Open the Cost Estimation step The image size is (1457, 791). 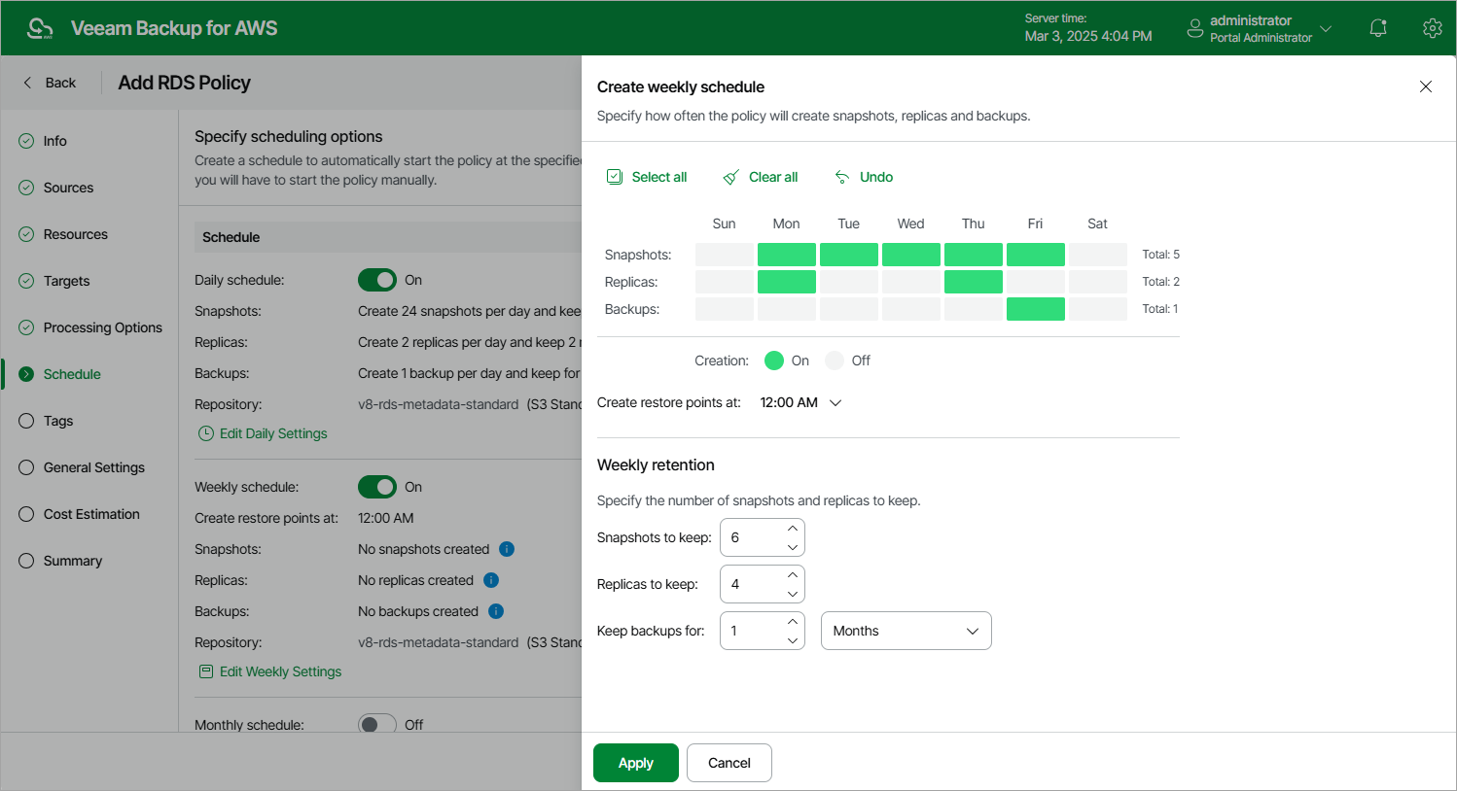pyautogui.click(x=91, y=514)
